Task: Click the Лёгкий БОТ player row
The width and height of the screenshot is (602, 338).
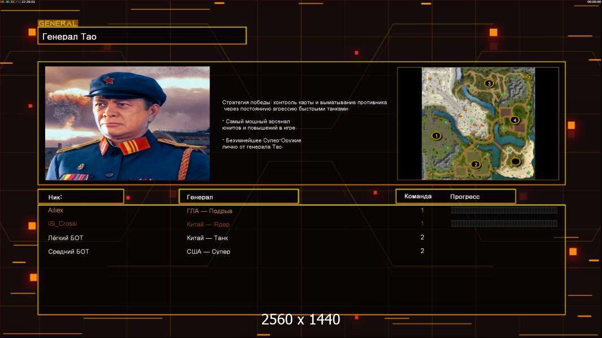Action: [66, 238]
